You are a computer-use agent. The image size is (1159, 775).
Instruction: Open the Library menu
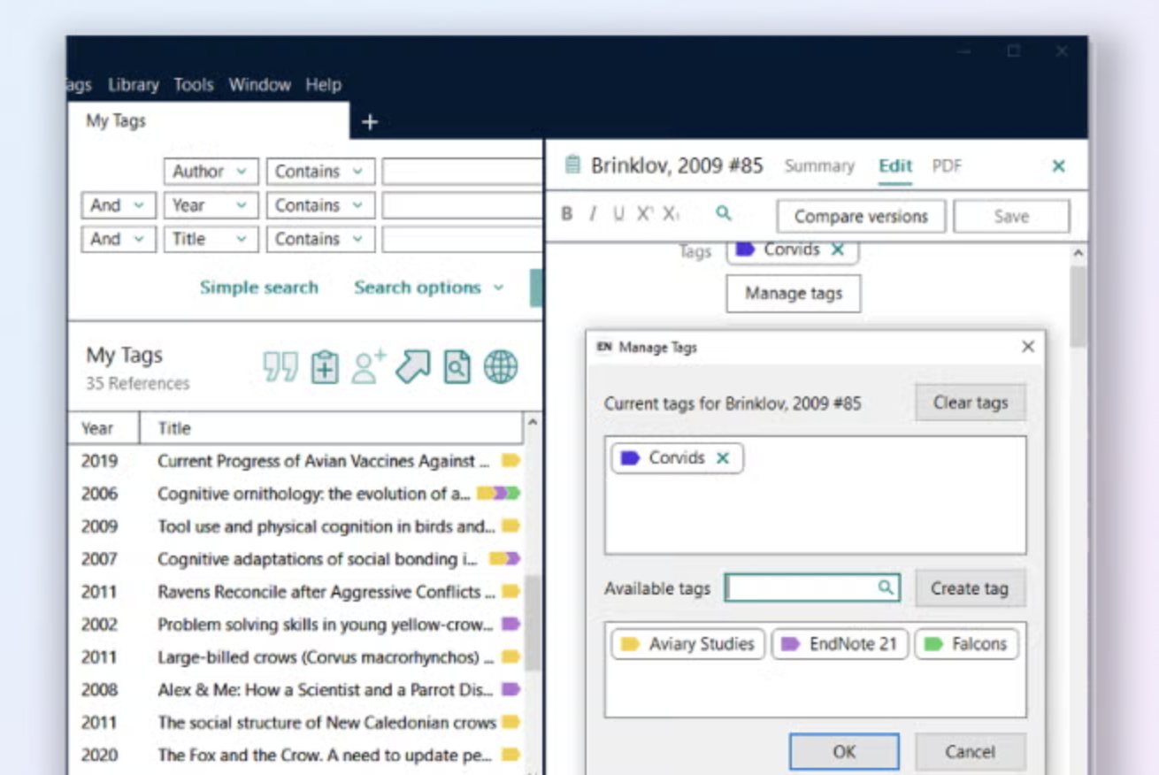[x=134, y=85]
